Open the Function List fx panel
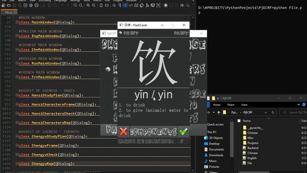 pos(147,5)
